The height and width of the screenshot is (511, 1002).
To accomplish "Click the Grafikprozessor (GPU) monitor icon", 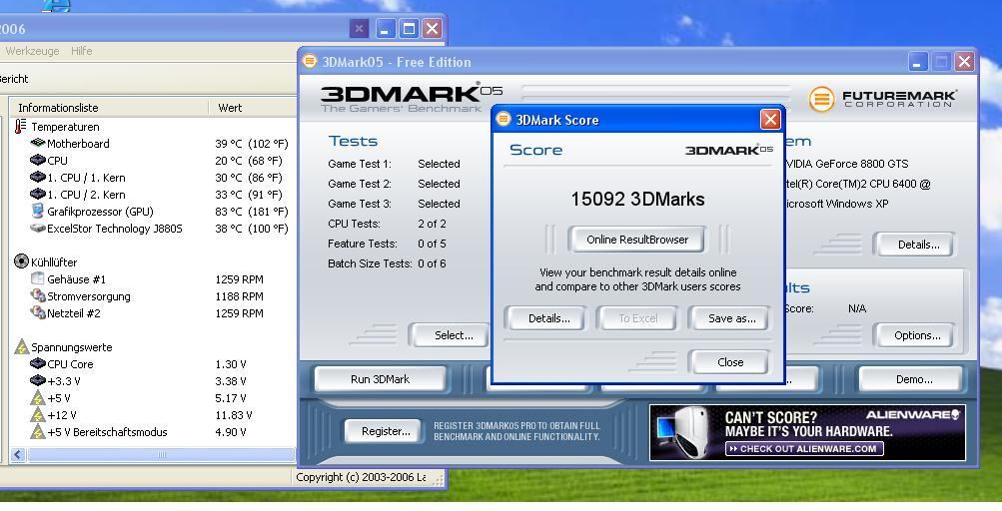I will pyautogui.click(x=38, y=211).
